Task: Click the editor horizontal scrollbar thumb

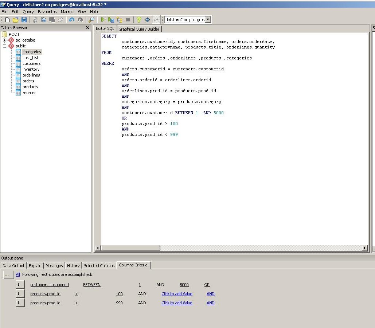Action: point(130,248)
